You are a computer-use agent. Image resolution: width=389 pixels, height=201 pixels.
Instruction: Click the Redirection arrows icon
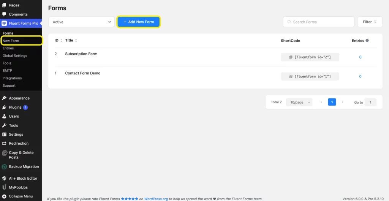[x=4, y=143]
